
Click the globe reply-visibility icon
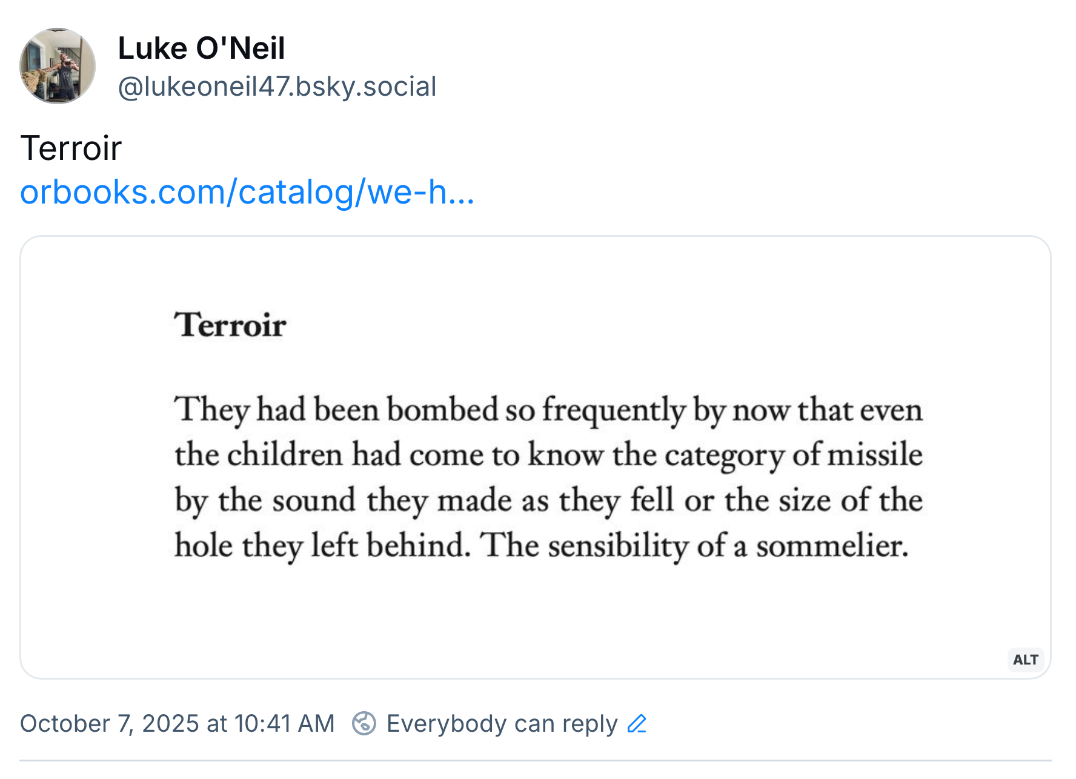point(364,723)
